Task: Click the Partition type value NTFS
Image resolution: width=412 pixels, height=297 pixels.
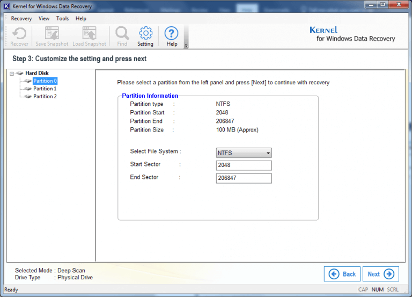Action: tap(223, 104)
